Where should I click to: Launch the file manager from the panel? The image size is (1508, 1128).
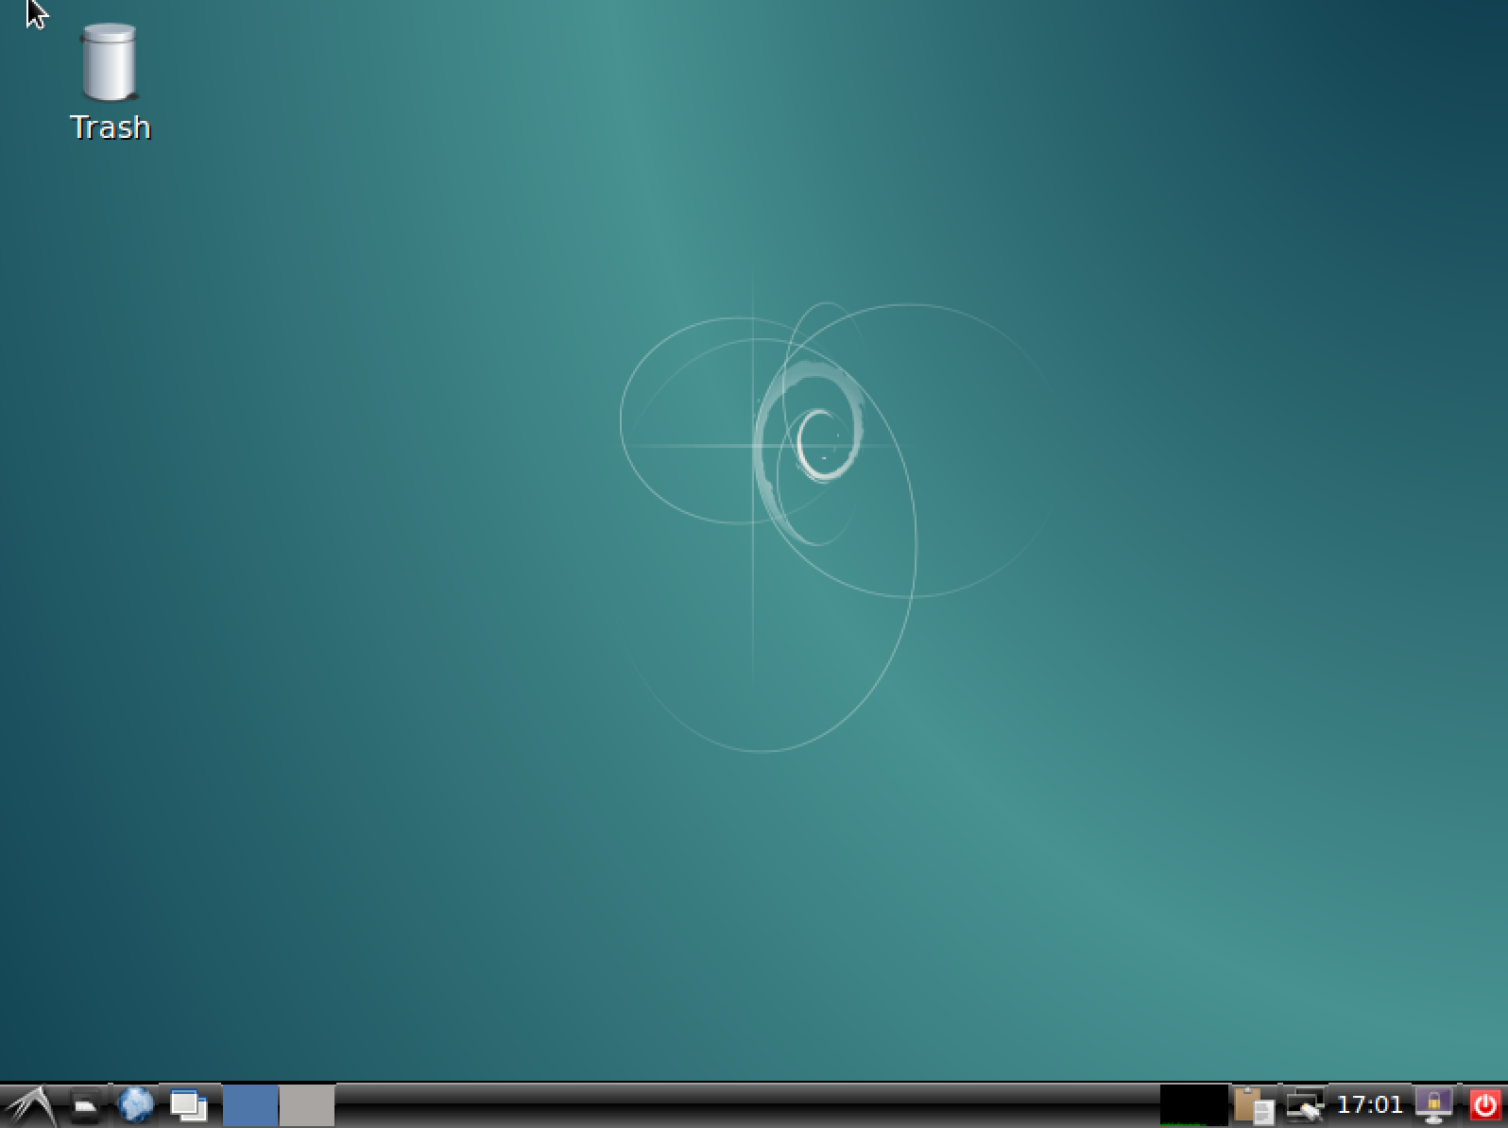tap(86, 1105)
